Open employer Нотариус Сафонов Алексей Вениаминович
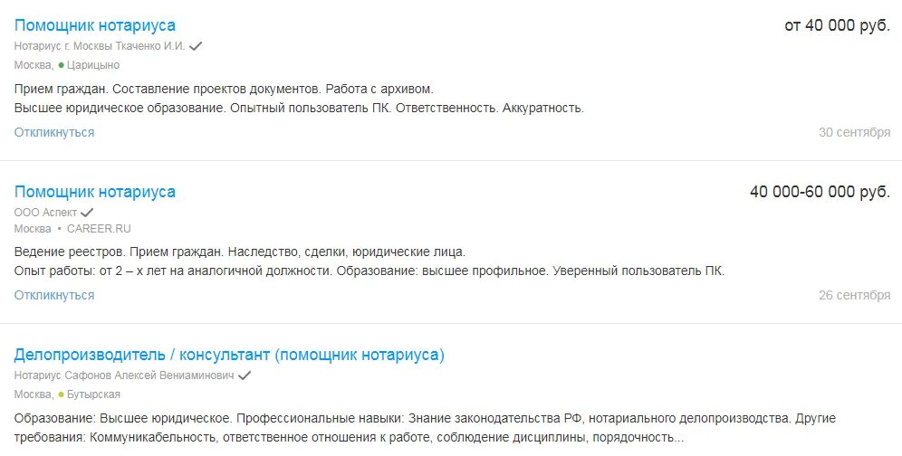Screen dimensions: 902x456 click(124, 375)
